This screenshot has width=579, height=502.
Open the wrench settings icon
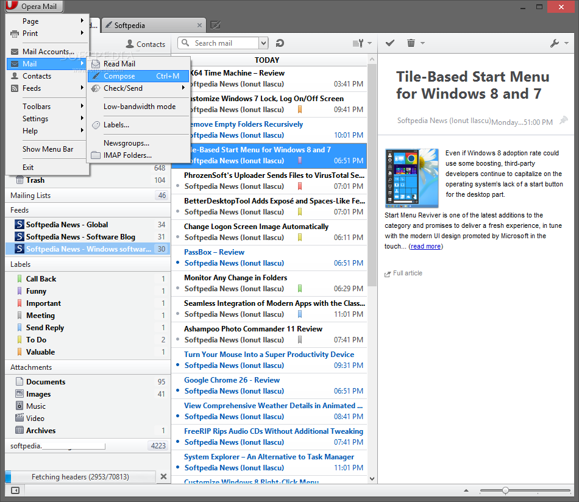click(x=555, y=43)
